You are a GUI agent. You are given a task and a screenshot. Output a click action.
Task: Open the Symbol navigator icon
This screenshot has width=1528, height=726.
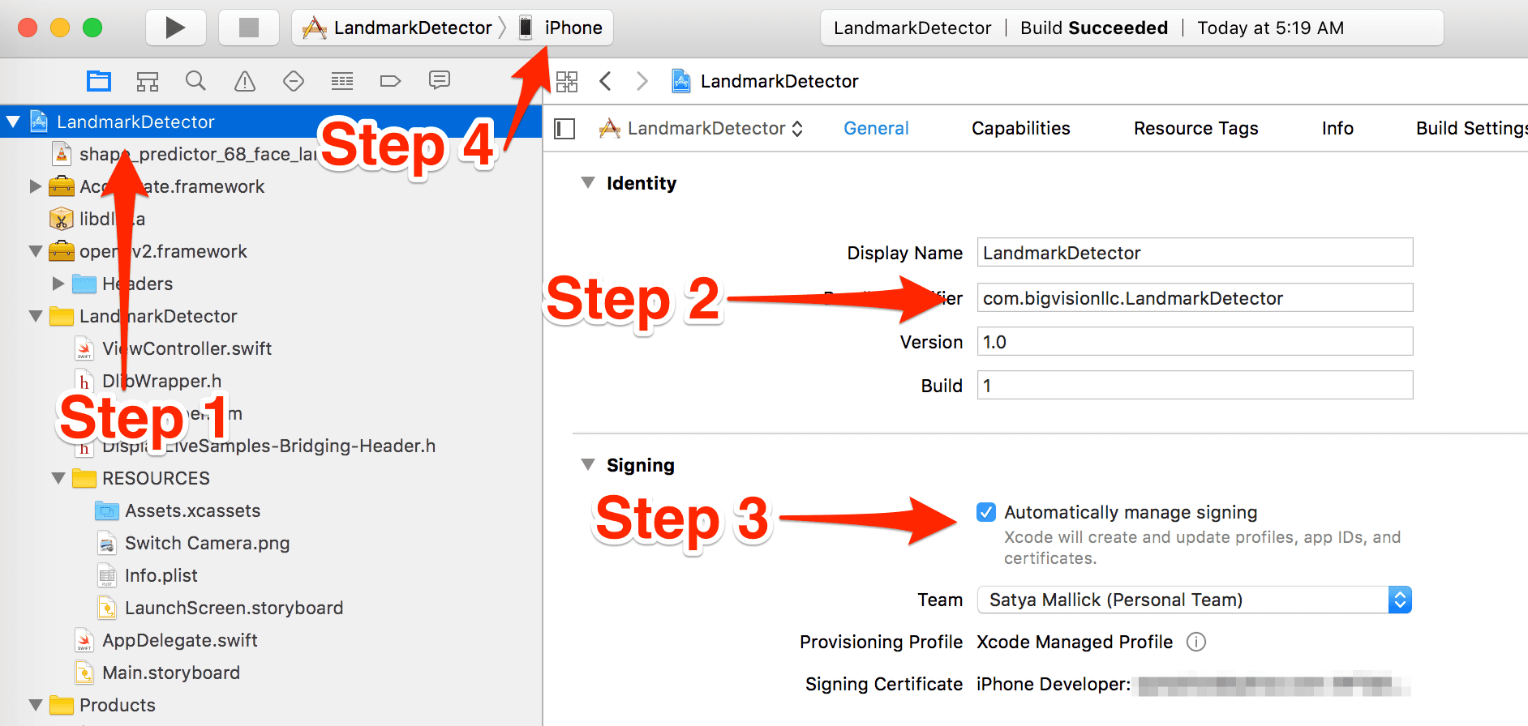pyautogui.click(x=148, y=81)
